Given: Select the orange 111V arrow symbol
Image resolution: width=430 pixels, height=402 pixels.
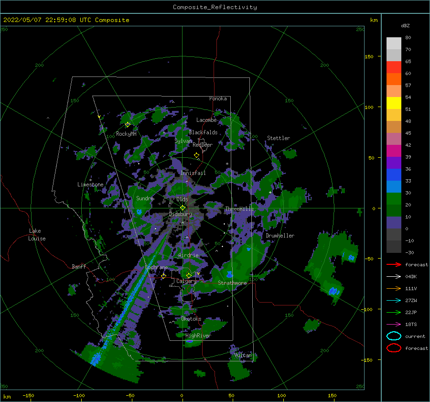Looking at the screenshot, I should point(394,288).
